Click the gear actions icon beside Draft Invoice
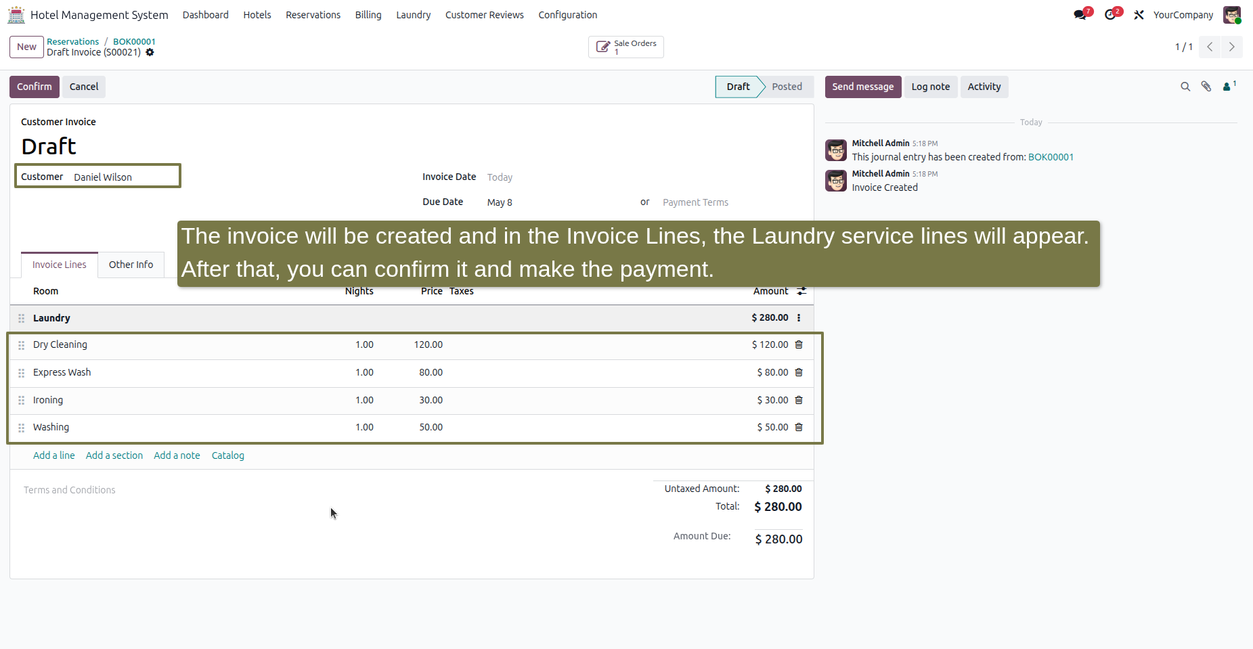The width and height of the screenshot is (1253, 649). (150, 52)
